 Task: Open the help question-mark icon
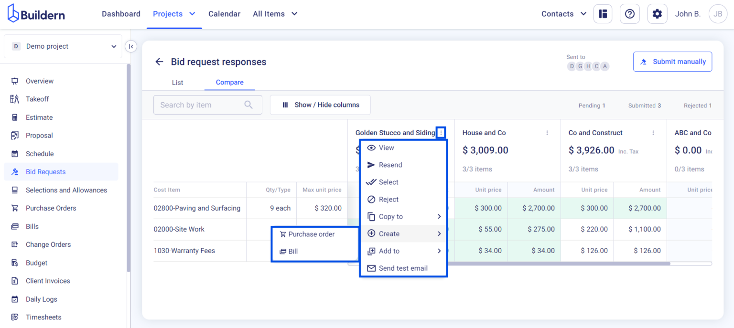(629, 13)
